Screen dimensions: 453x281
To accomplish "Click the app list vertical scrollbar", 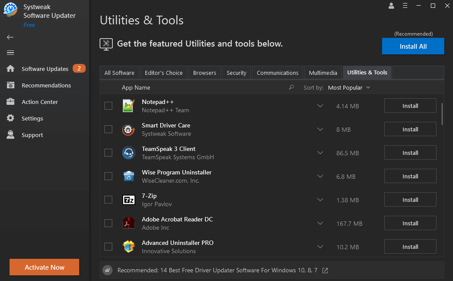I will click(442, 114).
